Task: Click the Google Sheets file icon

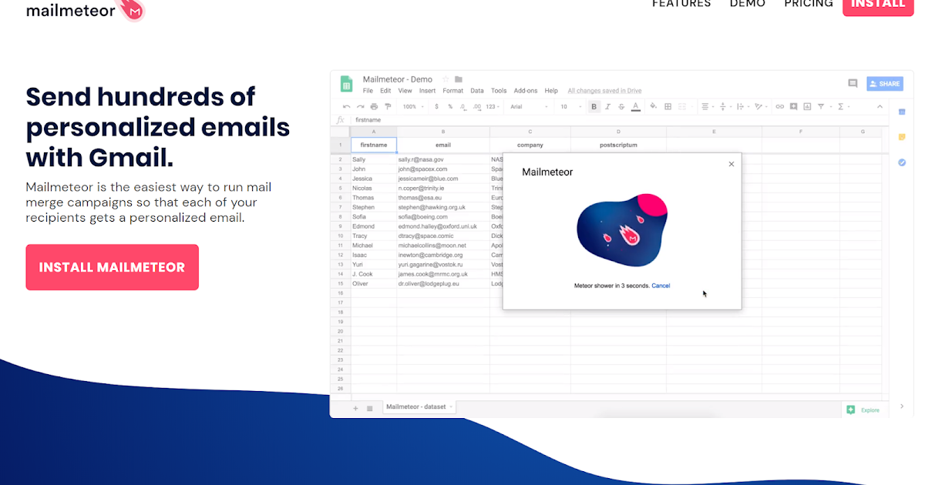Action: pos(347,84)
